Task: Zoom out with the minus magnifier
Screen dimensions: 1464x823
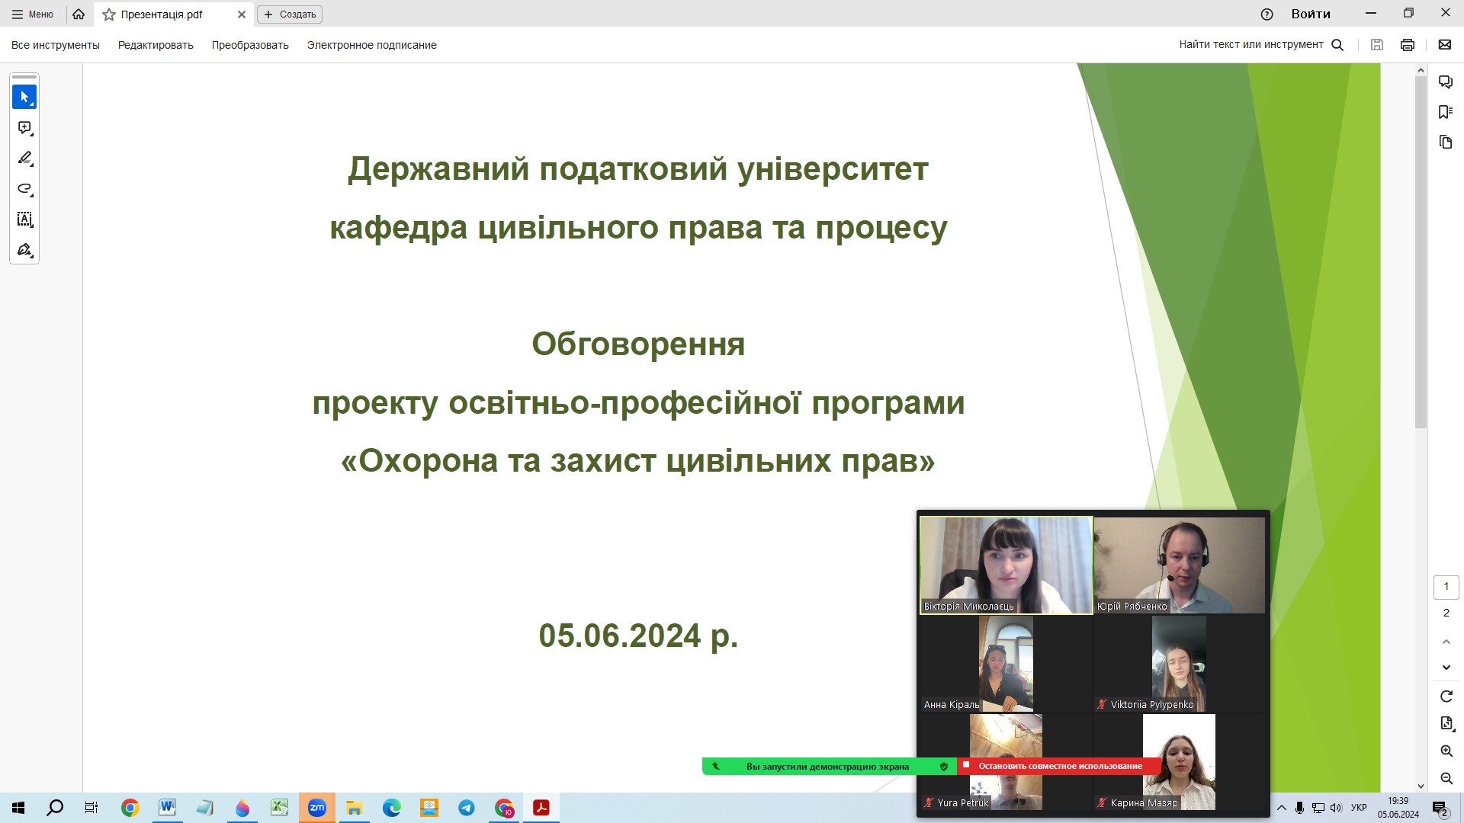Action: (1446, 778)
